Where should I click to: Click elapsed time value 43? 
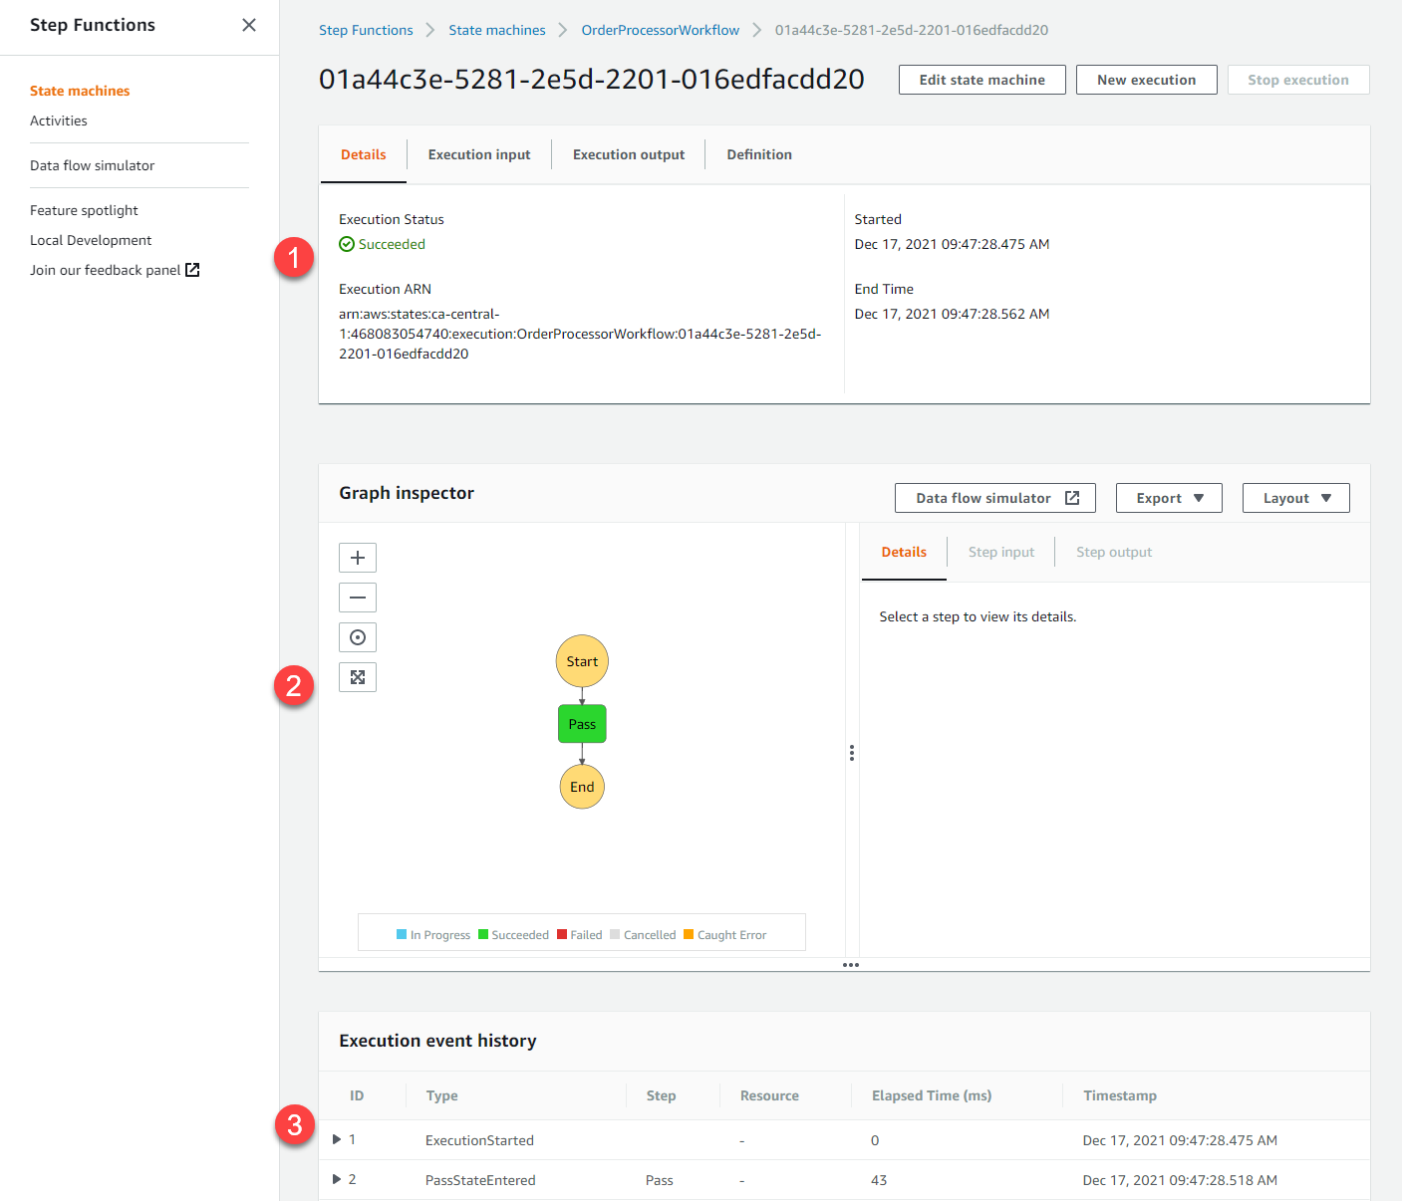[x=879, y=1180]
